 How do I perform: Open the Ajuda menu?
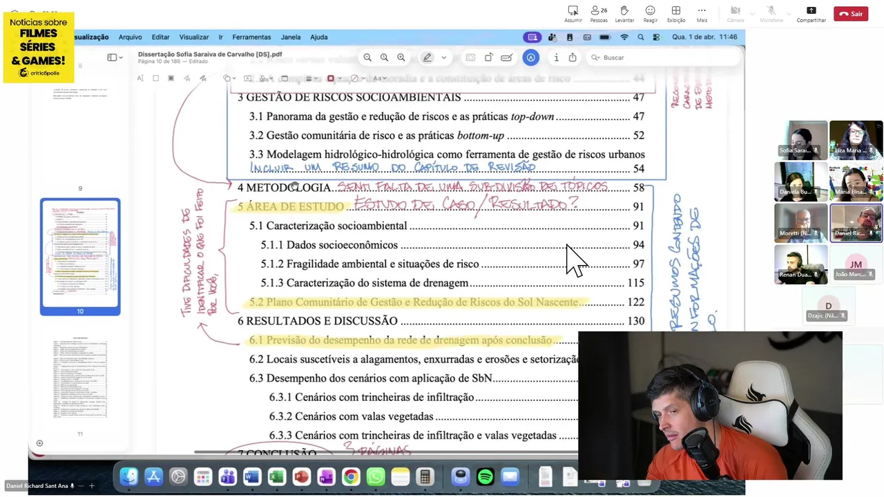click(x=318, y=37)
